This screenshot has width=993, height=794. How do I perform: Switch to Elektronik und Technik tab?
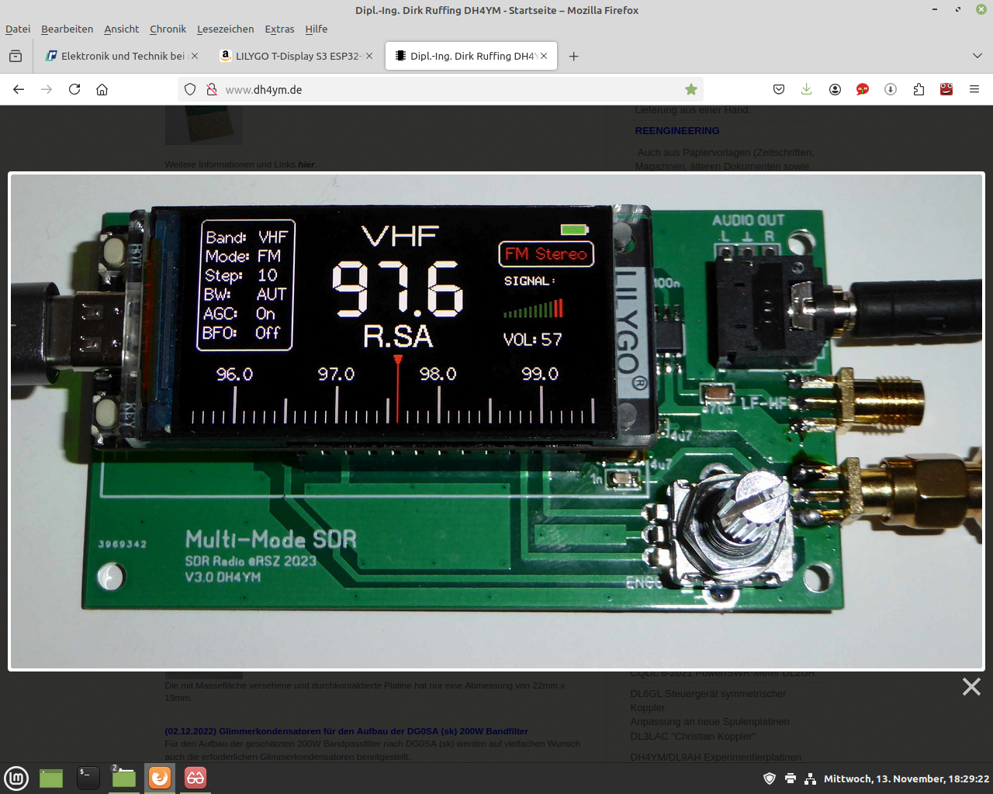point(122,56)
